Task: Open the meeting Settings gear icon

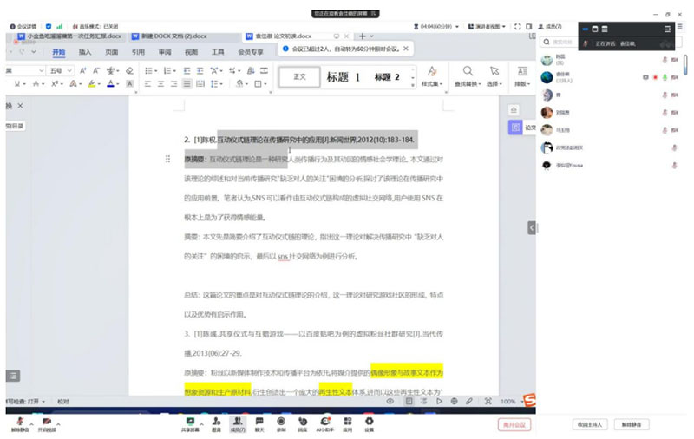Action: (x=370, y=421)
